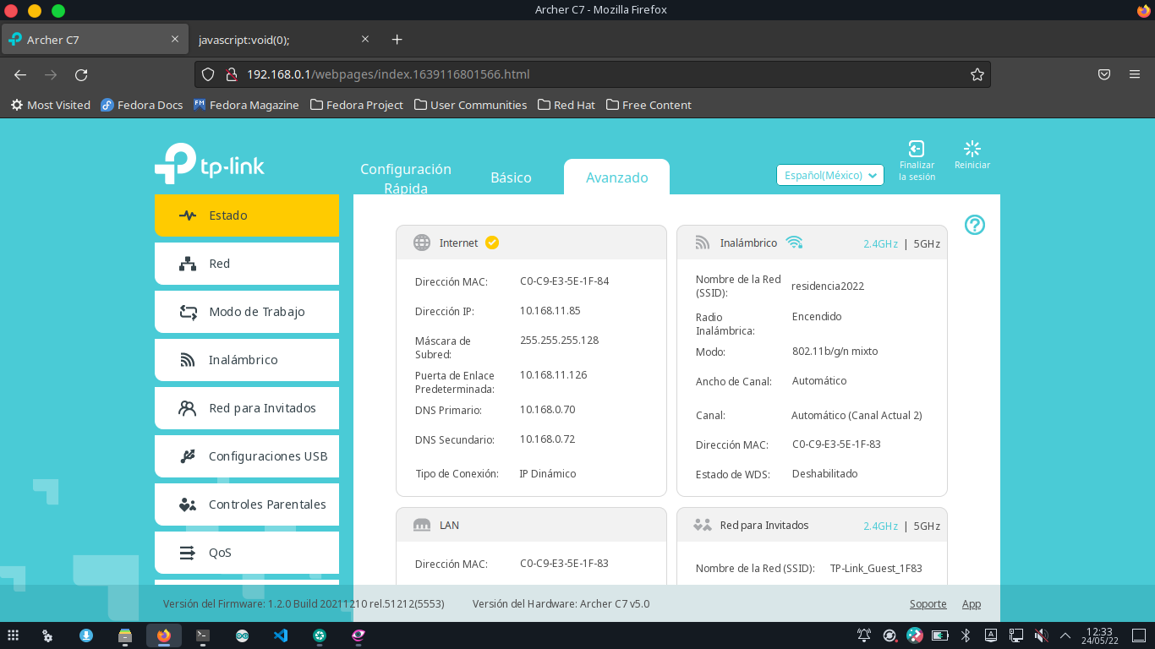Open the Configuraciones USB menu

point(247,456)
